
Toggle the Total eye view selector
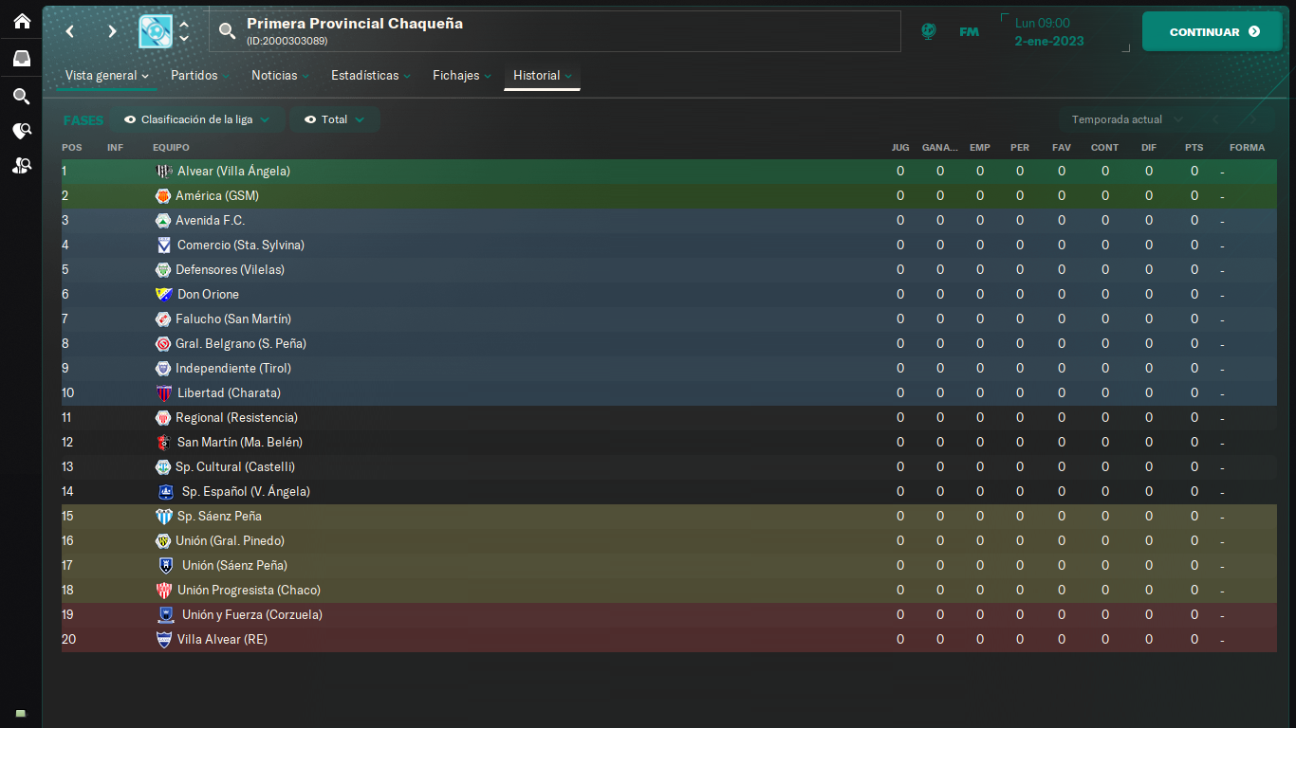click(335, 119)
